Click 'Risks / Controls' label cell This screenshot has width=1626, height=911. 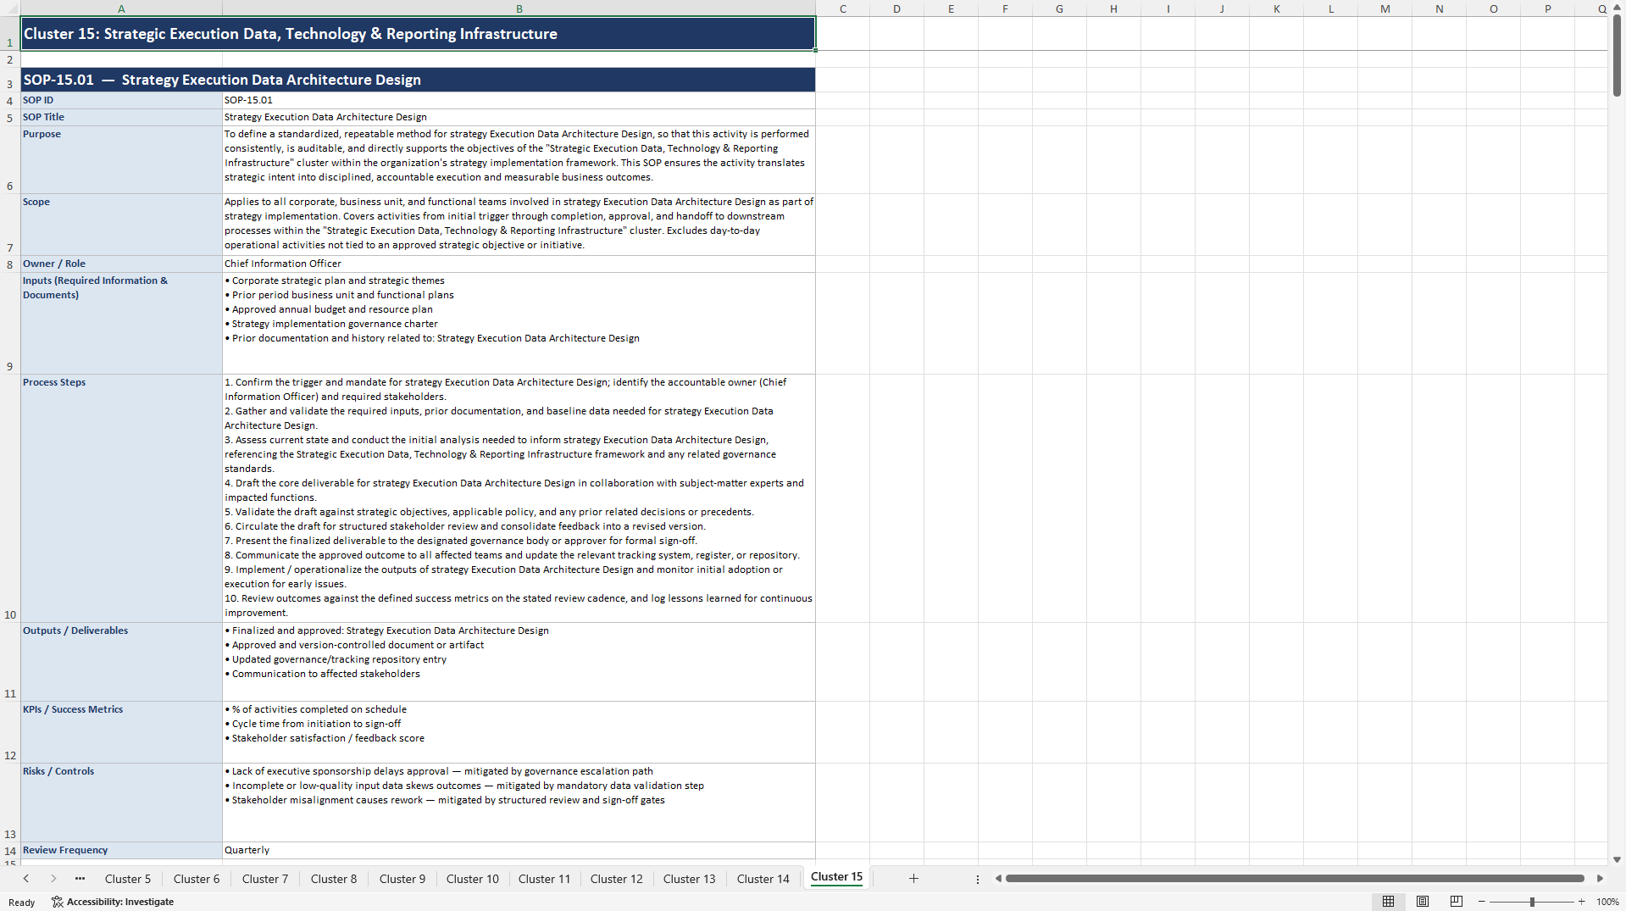tap(121, 803)
